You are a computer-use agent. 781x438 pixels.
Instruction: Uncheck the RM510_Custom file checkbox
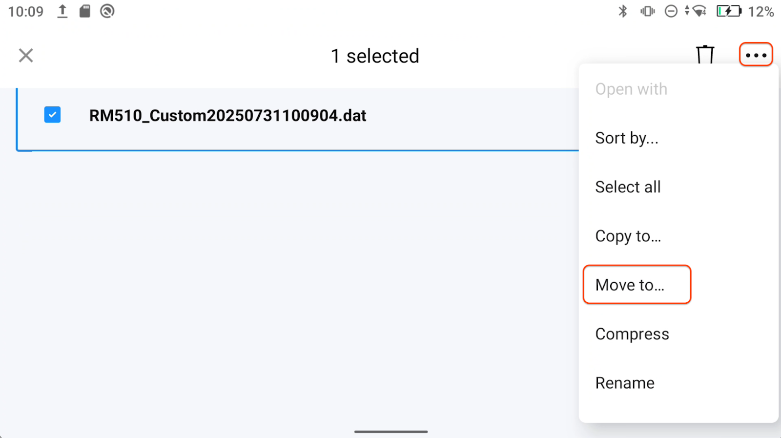(x=52, y=115)
